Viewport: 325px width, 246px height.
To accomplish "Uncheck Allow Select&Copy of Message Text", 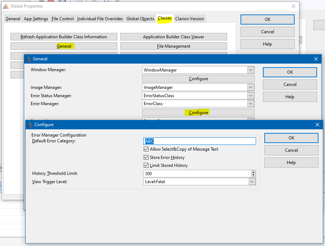I will 146,149.
